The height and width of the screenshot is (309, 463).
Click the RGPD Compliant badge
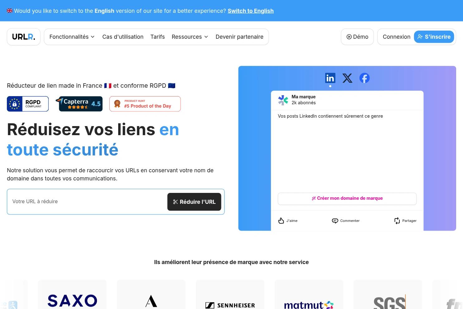[28, 104]
